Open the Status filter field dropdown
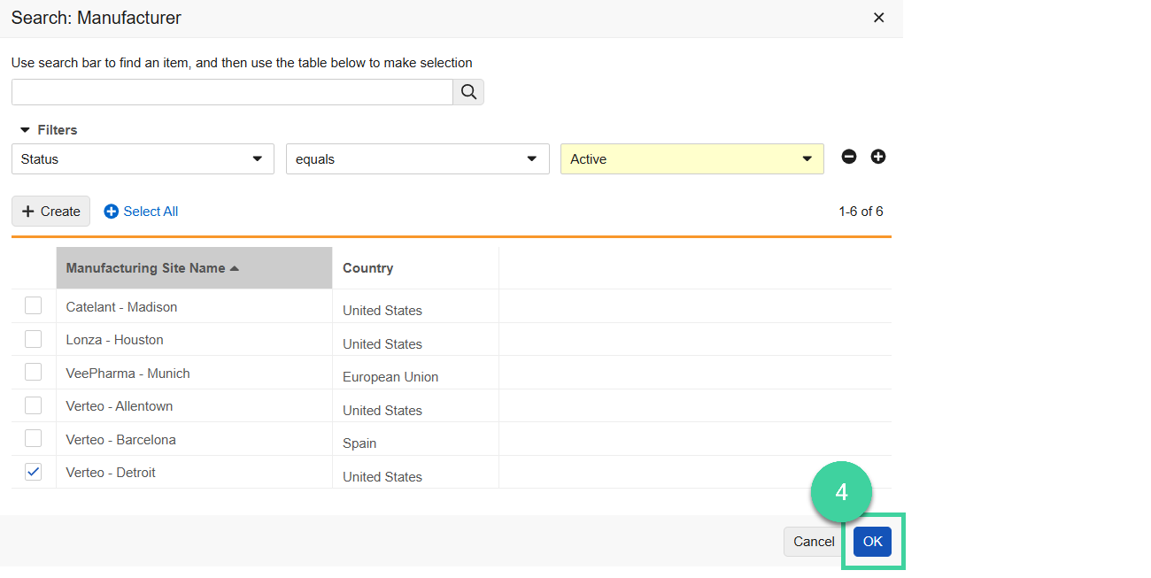 [x=143, y=159]
